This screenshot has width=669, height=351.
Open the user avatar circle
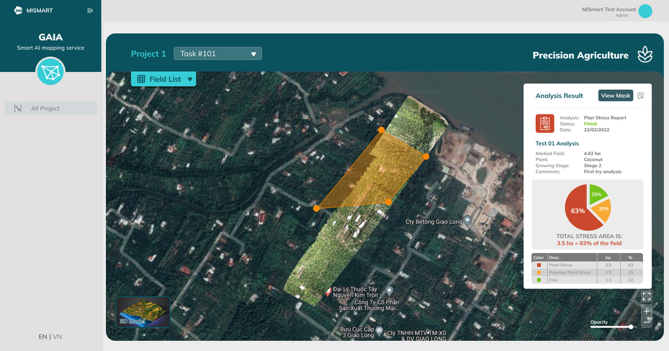click(645, 11)
